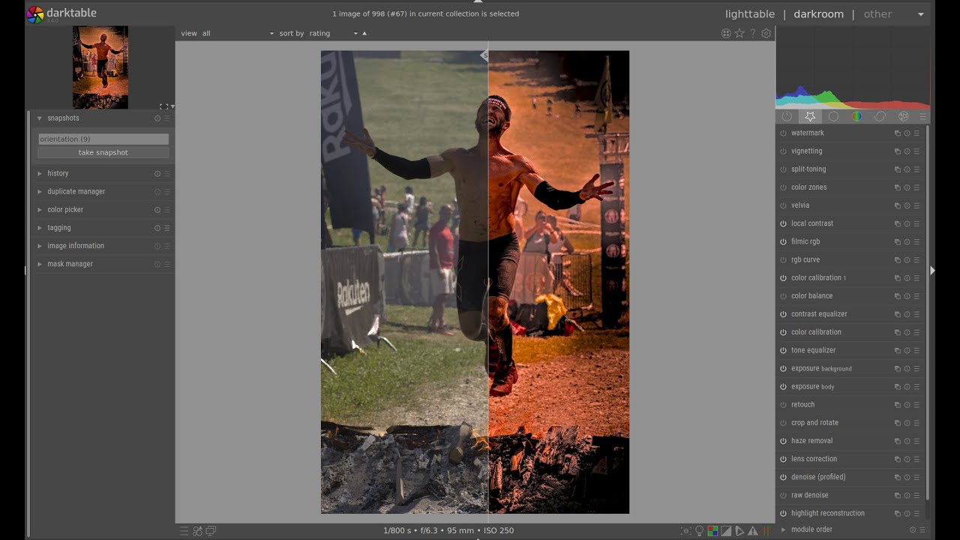This screenshot has width=960, height=540.
Task: Reset the lens correction module
Action: (907, 459)
